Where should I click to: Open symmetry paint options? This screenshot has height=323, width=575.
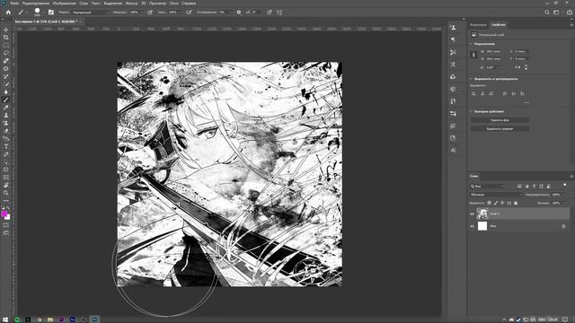click(x=279, y=12)
